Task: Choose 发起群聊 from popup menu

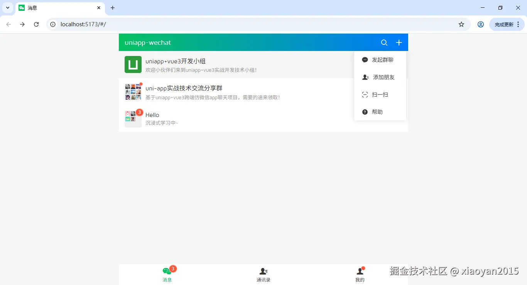Action: (380, 60)
